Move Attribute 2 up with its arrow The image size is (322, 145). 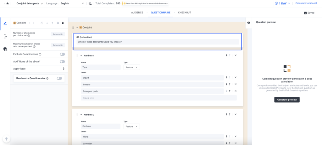[230, 115]
